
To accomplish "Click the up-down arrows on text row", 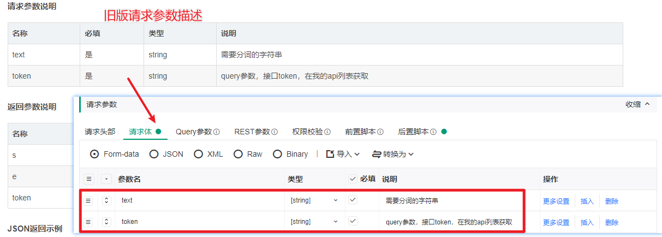I will click(x=106, y=200).
